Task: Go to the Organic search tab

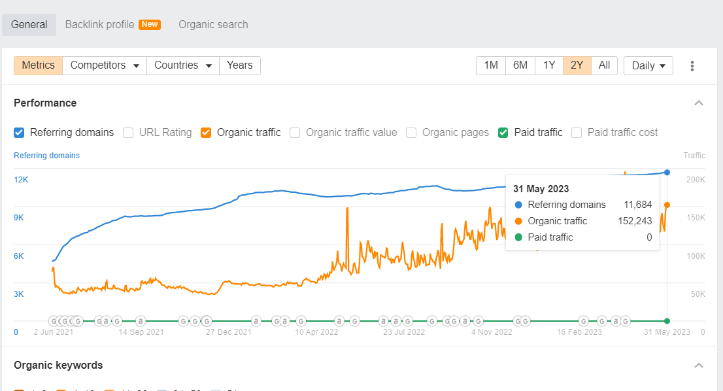Action: pos(213,25)
